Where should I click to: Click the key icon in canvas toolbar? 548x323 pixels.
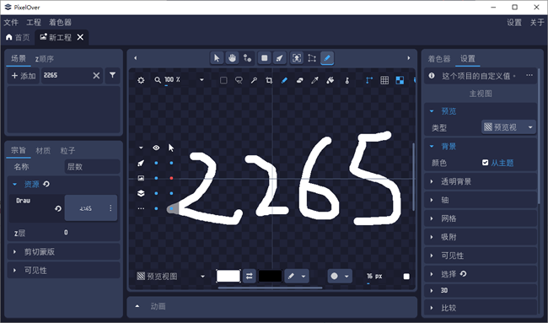tap(347, 80)
